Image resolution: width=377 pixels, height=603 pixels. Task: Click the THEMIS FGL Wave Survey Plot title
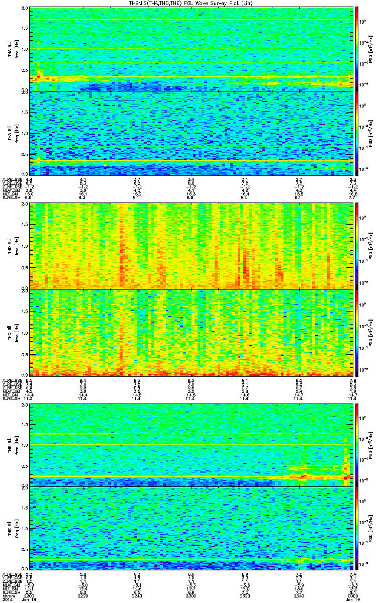click(191, 3)
